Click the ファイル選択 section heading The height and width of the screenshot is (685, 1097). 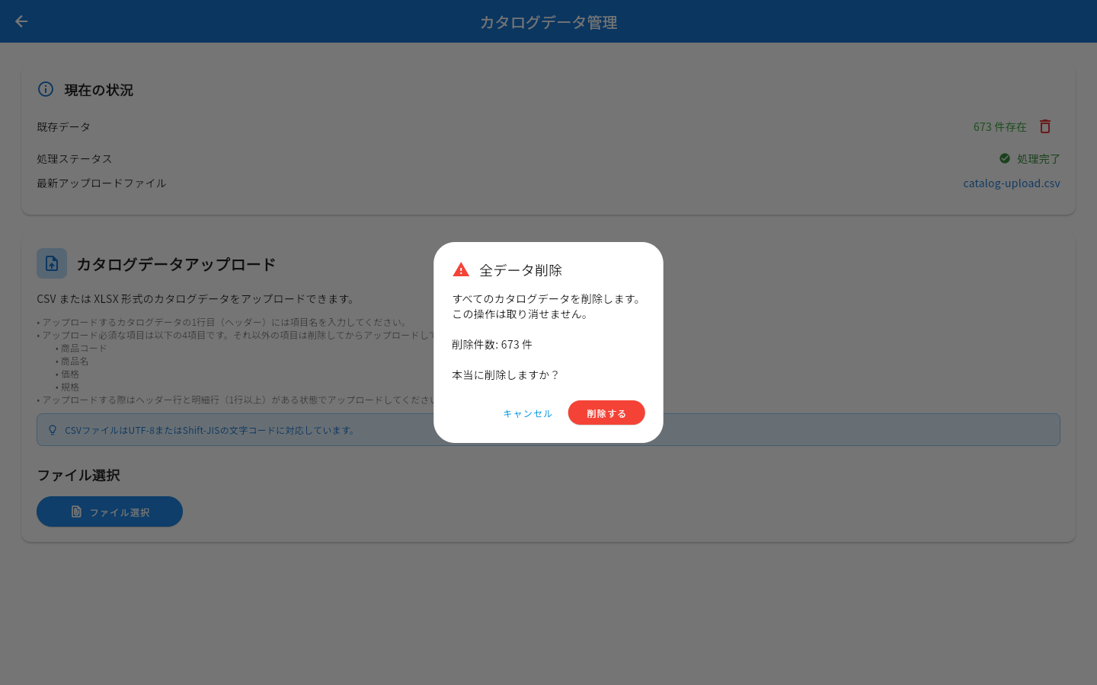[78, 475]
